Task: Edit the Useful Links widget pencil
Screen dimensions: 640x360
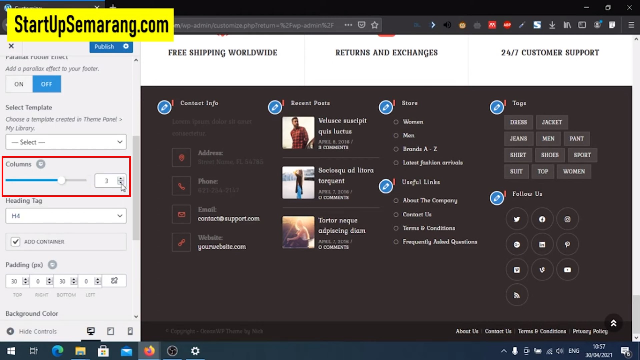Action: tap(386, 186)
